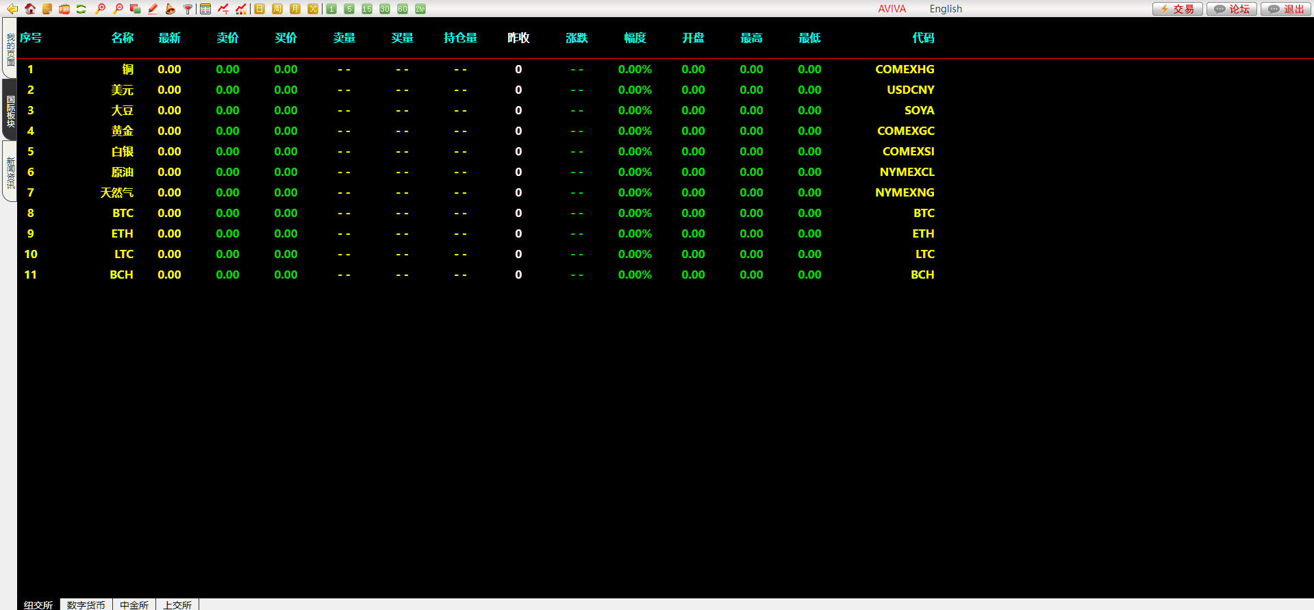Click the orange X period icon
The image size is (1314, 610).
click(313, 9)
